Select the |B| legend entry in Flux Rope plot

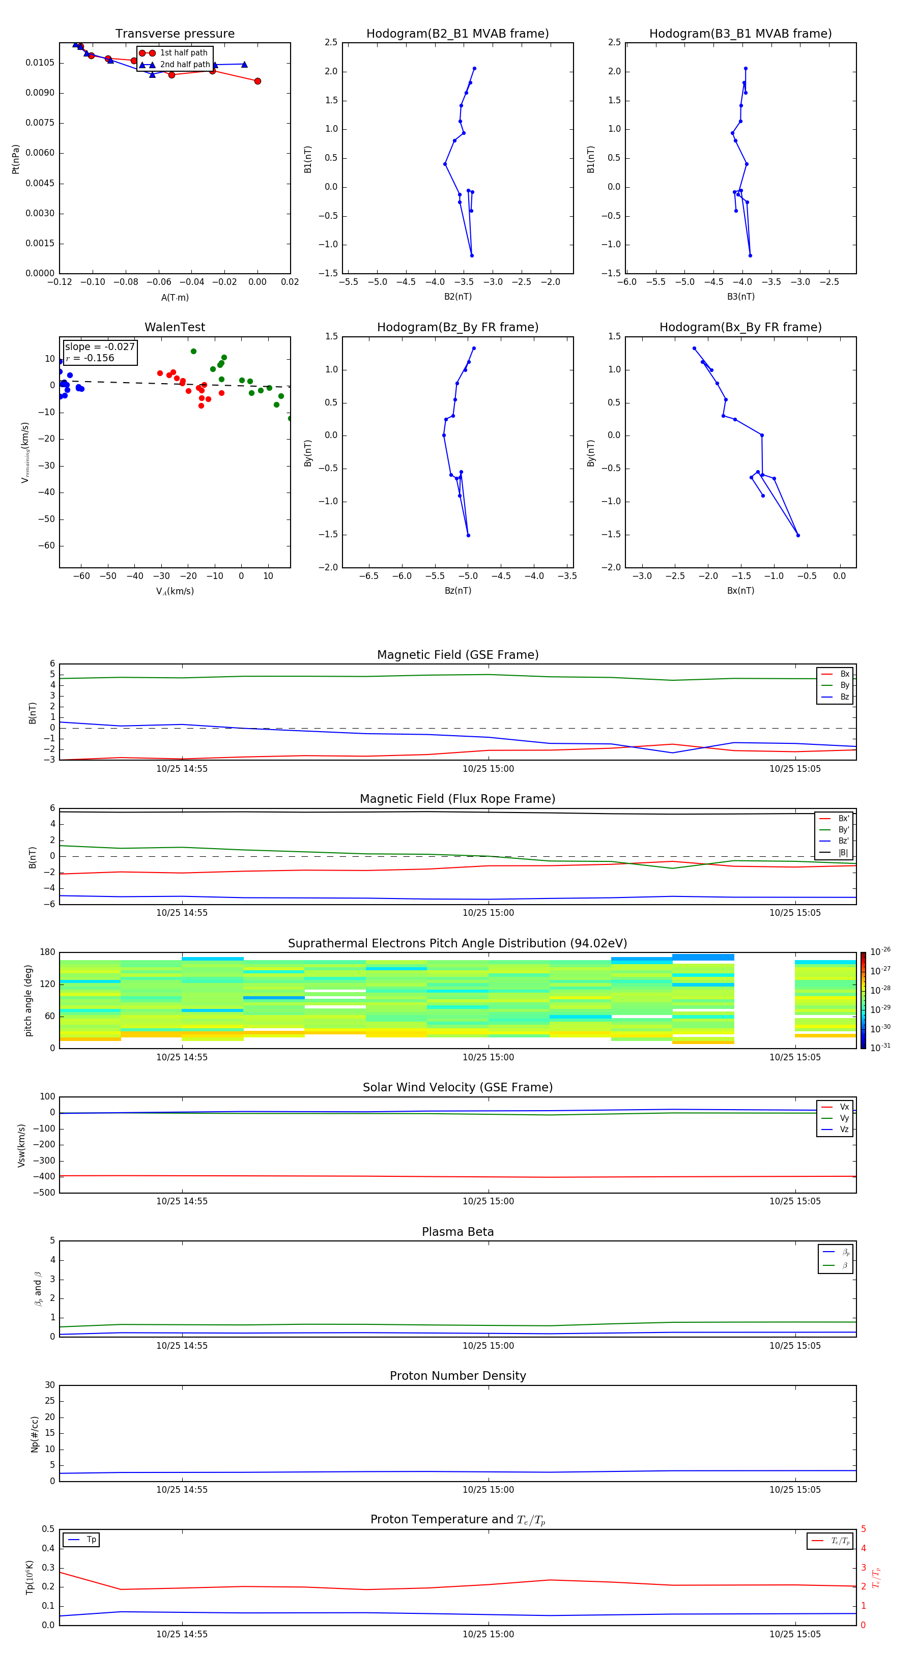pos(834,853)
